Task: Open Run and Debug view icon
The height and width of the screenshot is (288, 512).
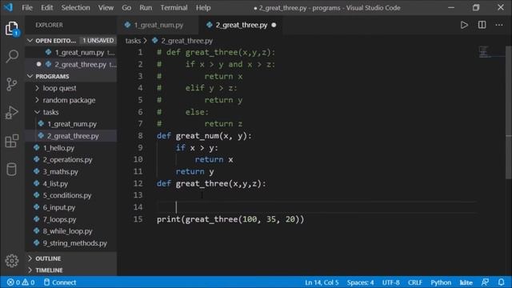Action: point(12,112)
